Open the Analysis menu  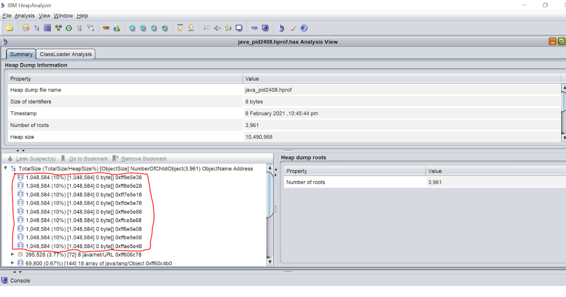pyautogui.click(x=25, y=16)
